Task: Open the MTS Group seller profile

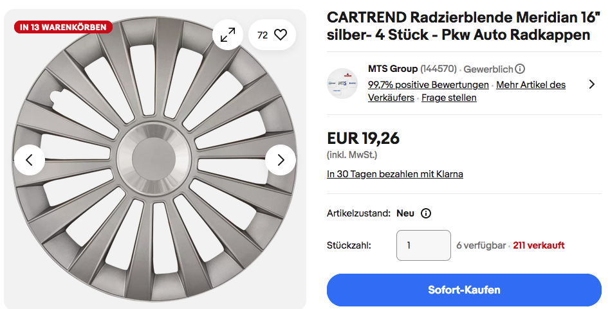Action: [x=393, y=69]
